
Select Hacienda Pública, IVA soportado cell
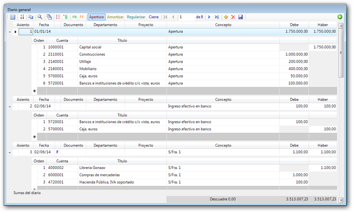click(122, 182)
